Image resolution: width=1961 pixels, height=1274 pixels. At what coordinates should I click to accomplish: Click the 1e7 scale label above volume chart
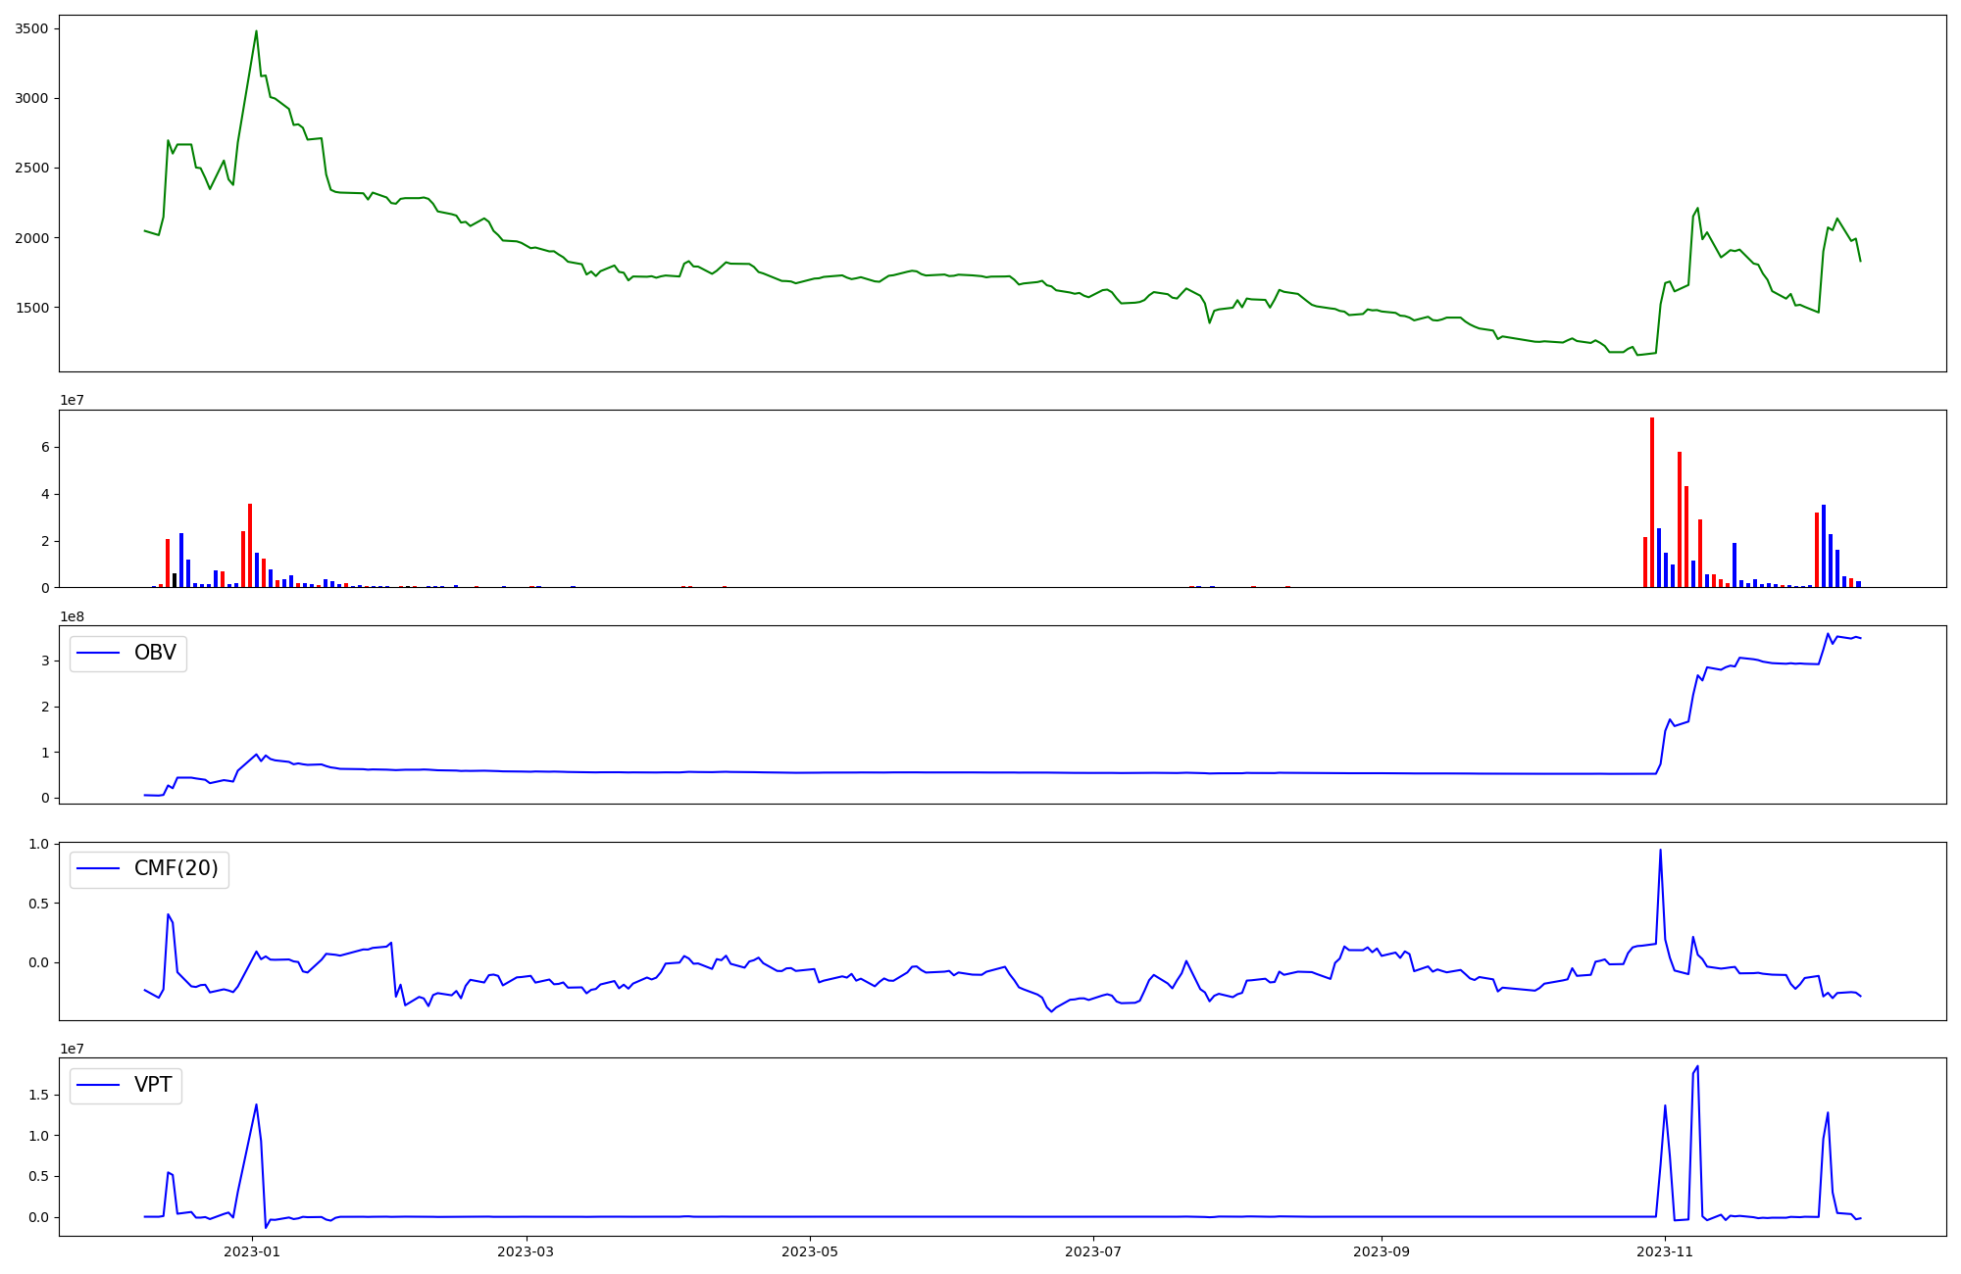(x=73, y=400)
